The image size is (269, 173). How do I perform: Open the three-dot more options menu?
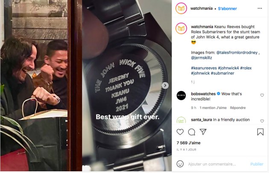coord(260,9)
